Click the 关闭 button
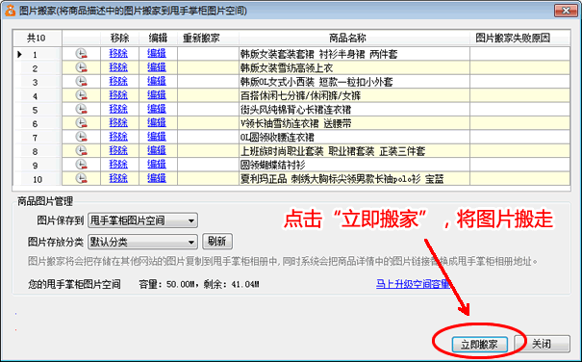 coord(542,344)
